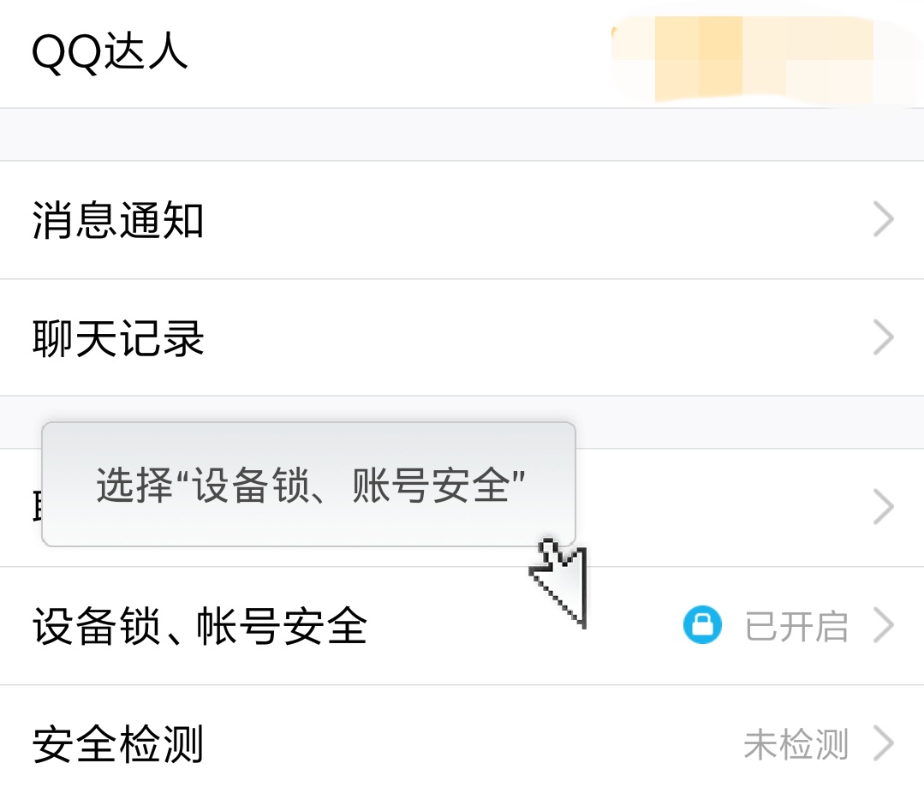Screen dimensions: 924x799
Task: Click the 未检测 status text
Action: click(x=796, y=744)
